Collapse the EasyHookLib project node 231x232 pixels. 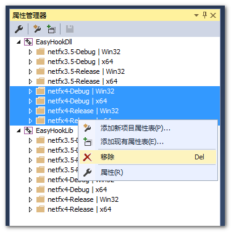coord(19,130)
